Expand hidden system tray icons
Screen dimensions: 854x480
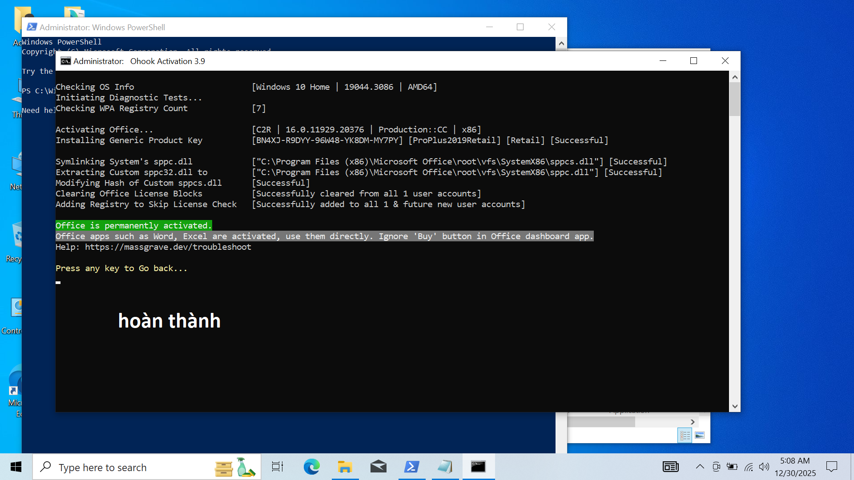(700, 467)
